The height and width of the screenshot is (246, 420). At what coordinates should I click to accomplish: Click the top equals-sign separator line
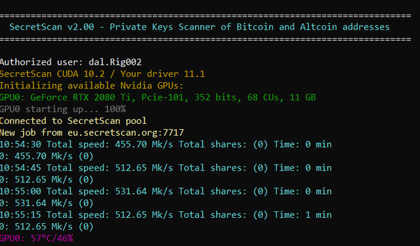[205, 16]
